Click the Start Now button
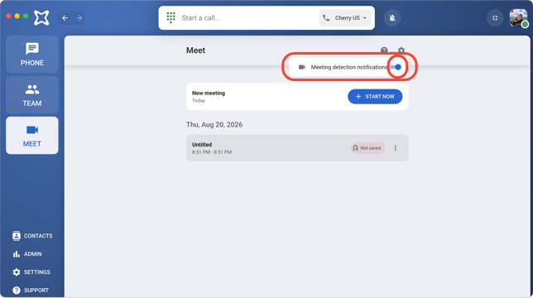The height and width of the screenshot is (298, 533). (375, 97)
